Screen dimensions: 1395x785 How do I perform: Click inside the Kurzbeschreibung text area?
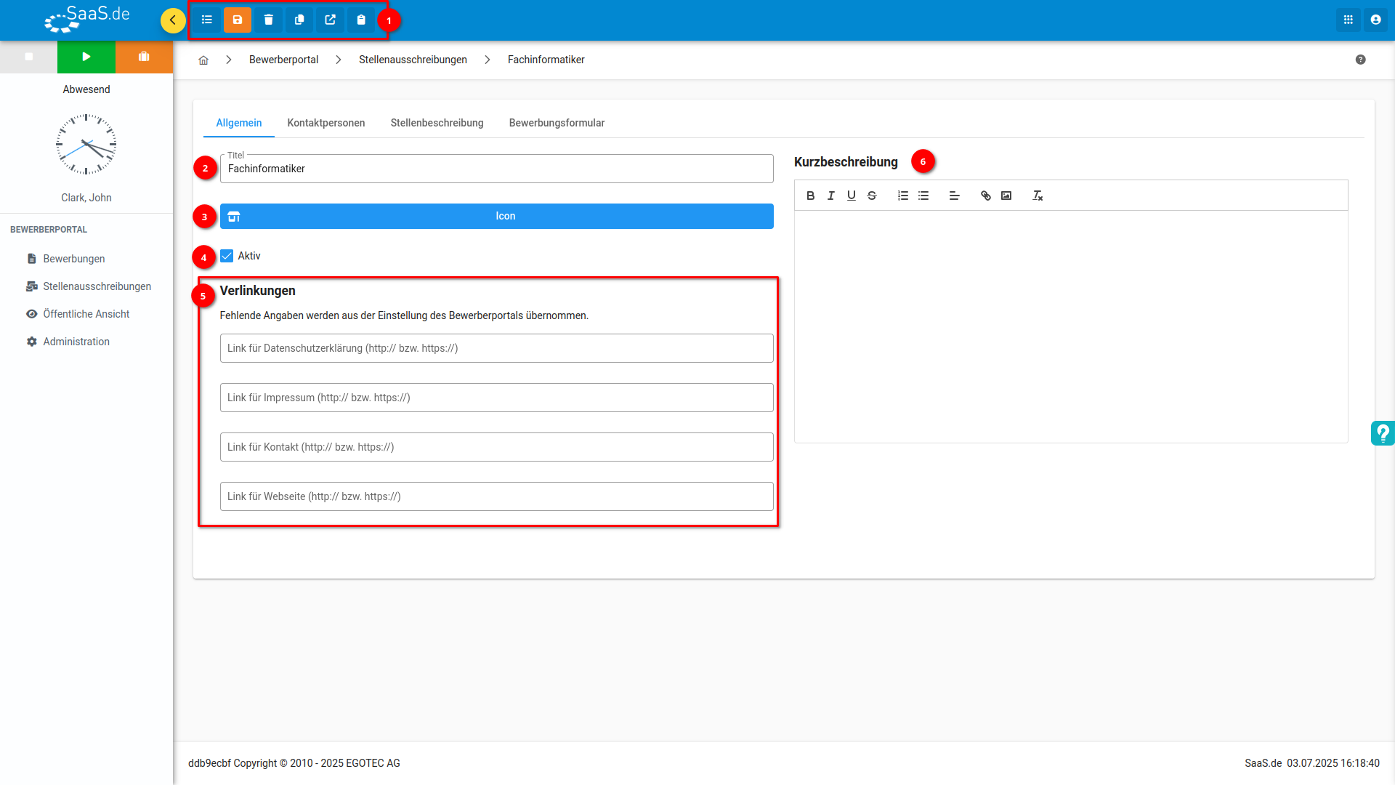pyautogui.click(x=1071, y=326)
